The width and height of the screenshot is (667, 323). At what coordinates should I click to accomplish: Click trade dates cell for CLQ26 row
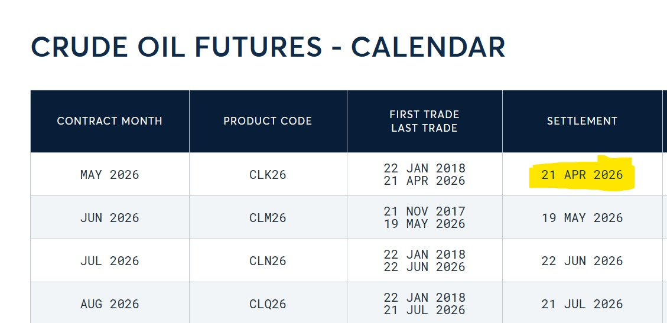(x=424, y=304)
